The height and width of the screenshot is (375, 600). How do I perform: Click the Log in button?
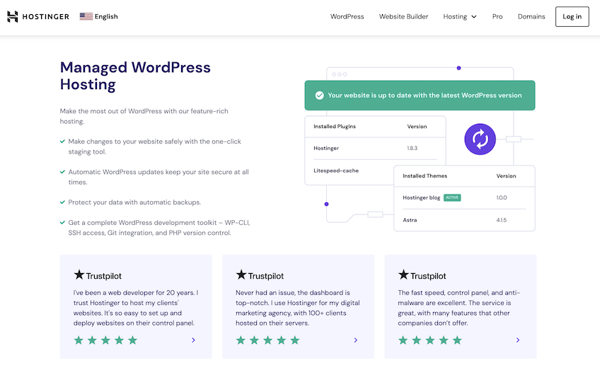coord(572,16)
